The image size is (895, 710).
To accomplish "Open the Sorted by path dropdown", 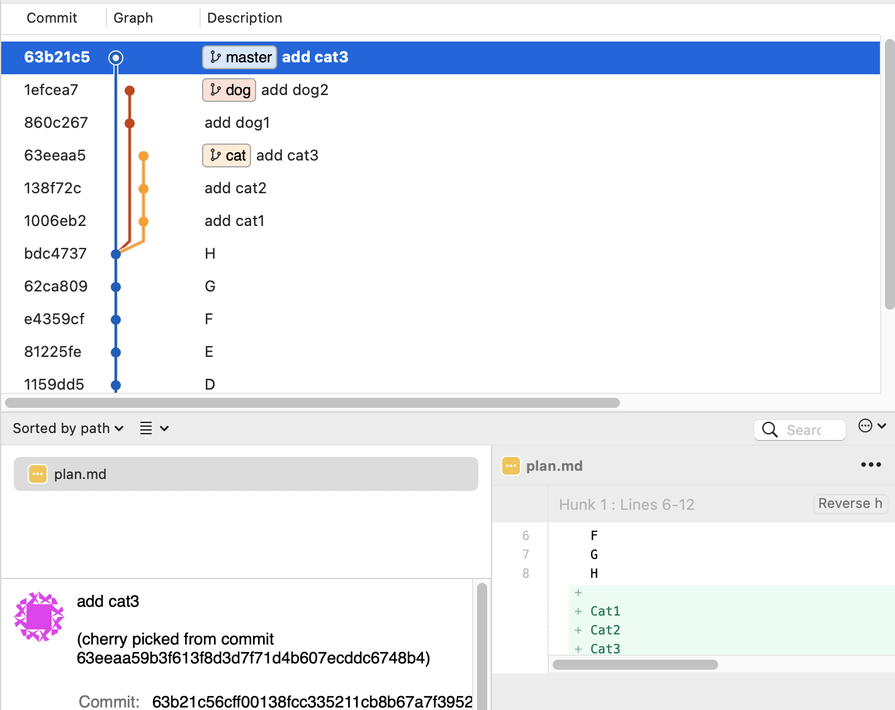I will (x=68, y=429).
